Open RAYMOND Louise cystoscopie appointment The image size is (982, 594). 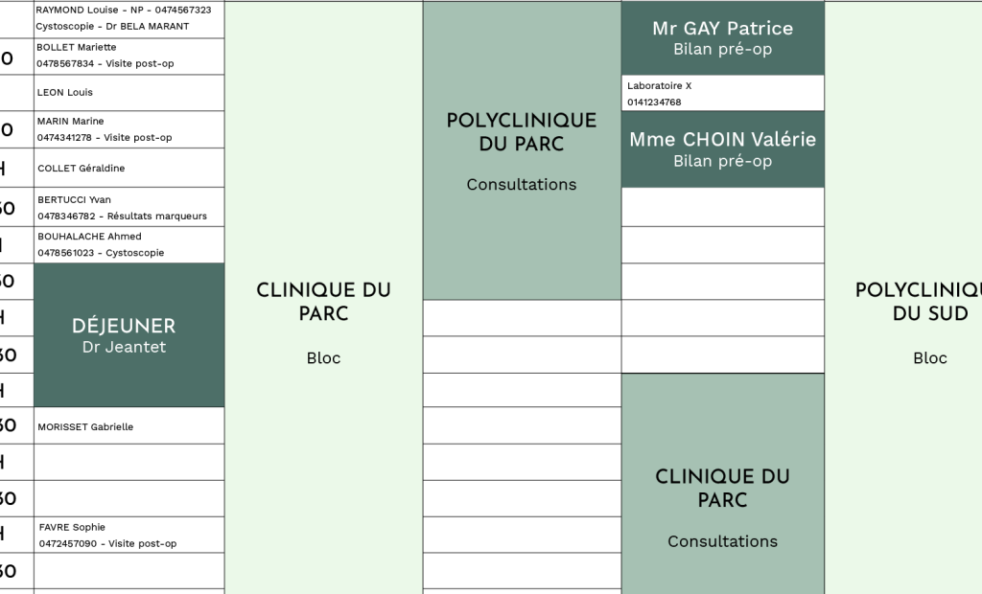[x=129, y=18]
